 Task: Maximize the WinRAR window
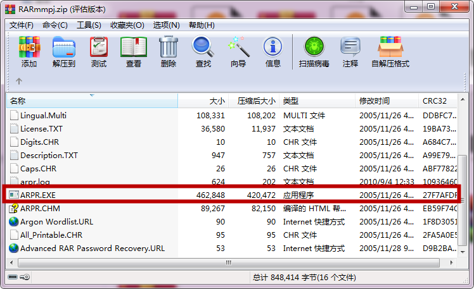point(431,6)
